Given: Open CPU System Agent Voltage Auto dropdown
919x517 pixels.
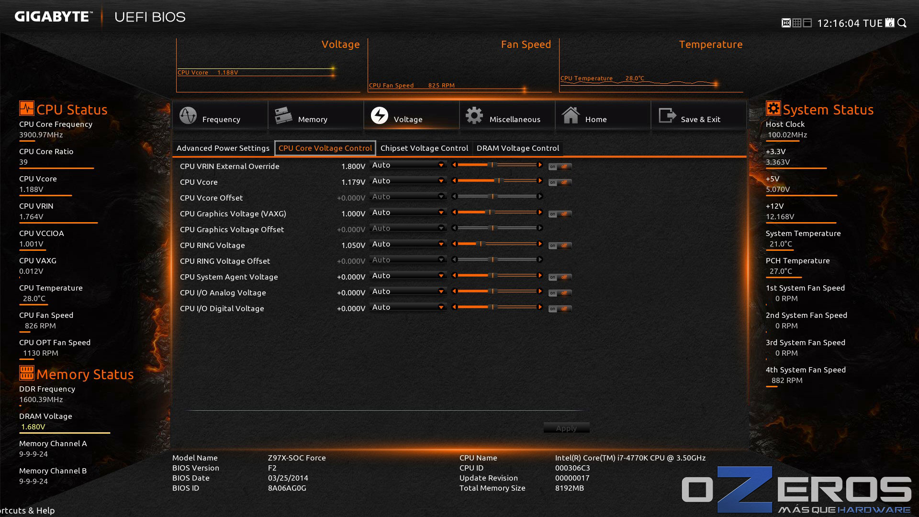Looking at the screenshot, I should click(x=408, y=276).
